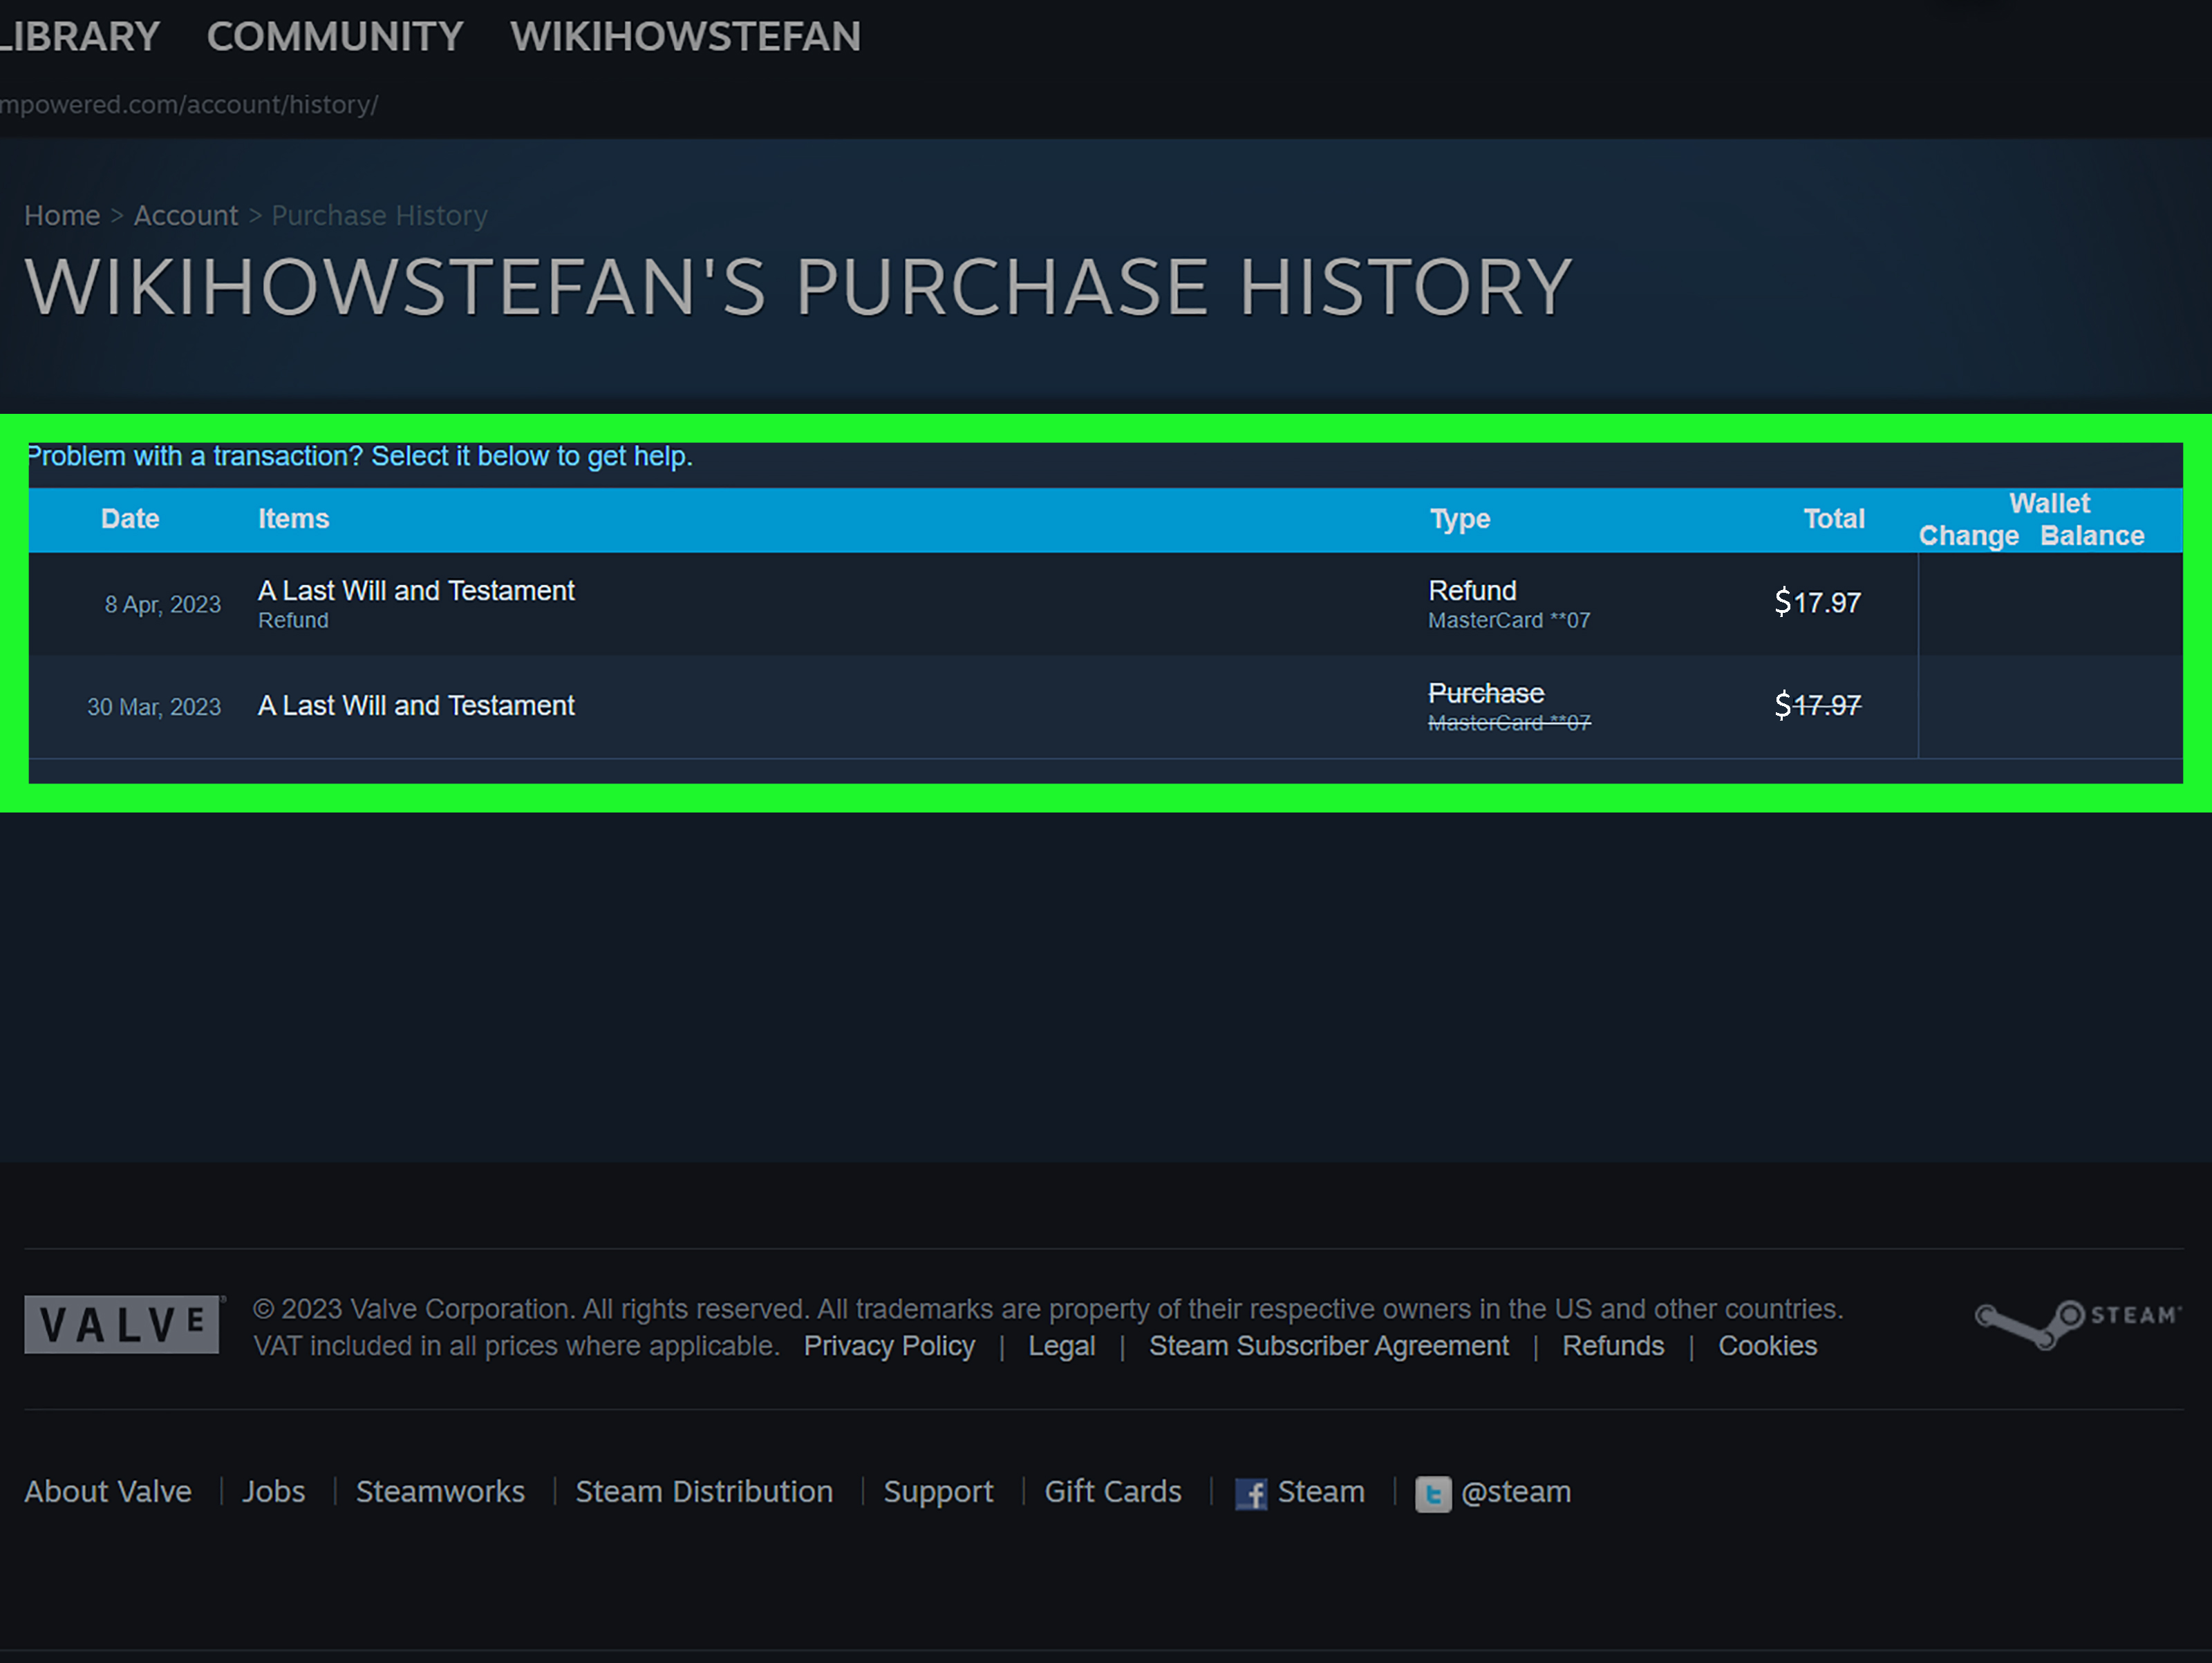Open the COMMUNITY menu
This screenshot has width=2212, height=1663.
pos(335,36)
